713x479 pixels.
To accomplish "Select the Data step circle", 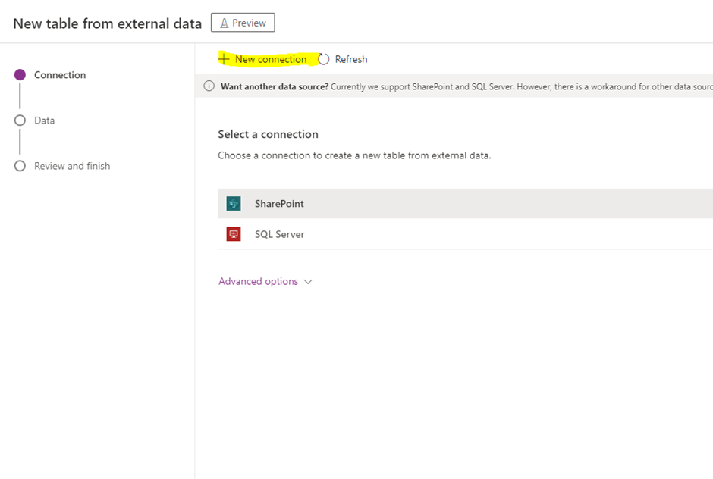I will coord(20,121).
